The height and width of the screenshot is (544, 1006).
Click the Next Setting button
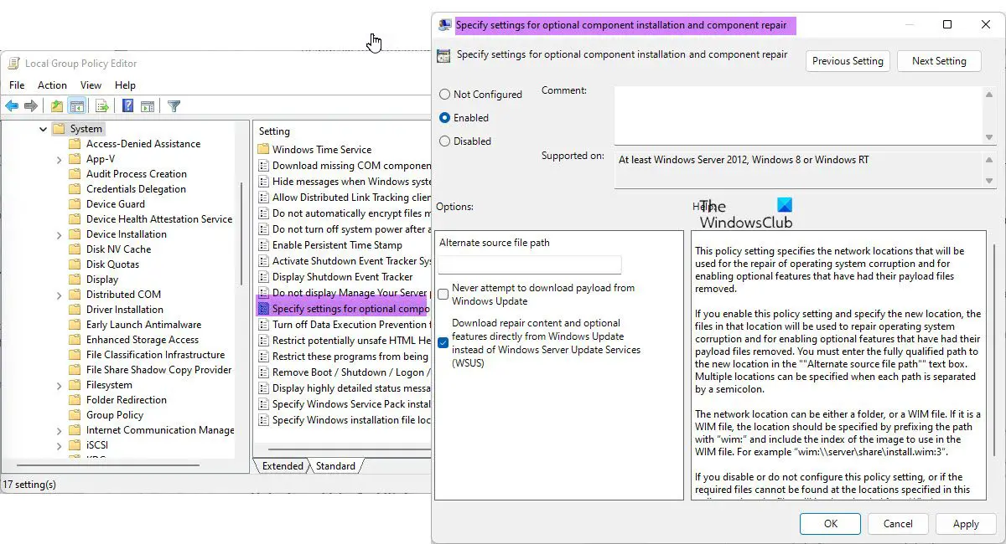pyautogui.click(x=939, y=61)
